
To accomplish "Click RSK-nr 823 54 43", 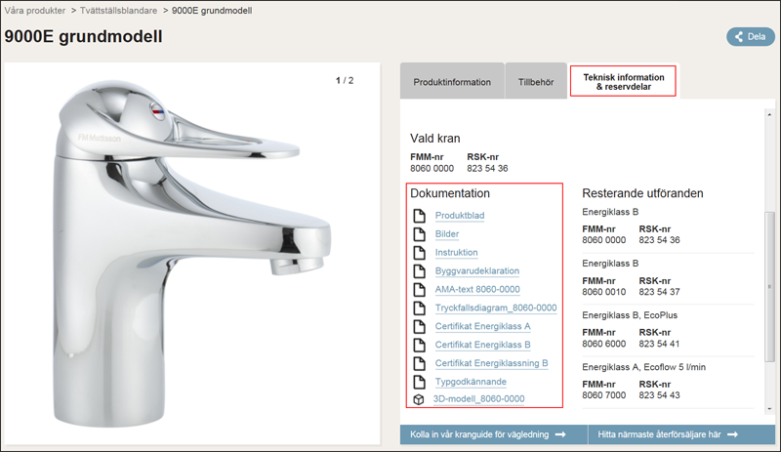I will (x=659, y=395).
